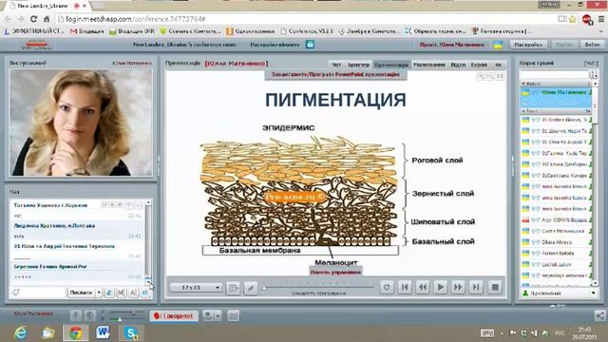Click the user search input field
The height and width of the screenshot is (342, 608).
554,74
